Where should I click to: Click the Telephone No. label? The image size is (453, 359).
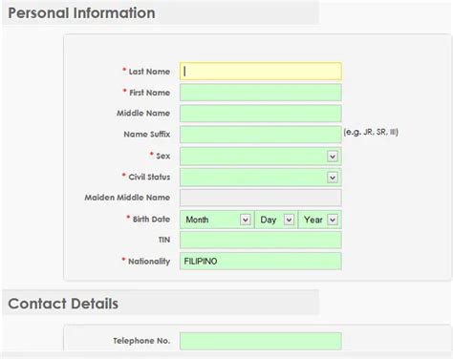click(x=141, y=341)
